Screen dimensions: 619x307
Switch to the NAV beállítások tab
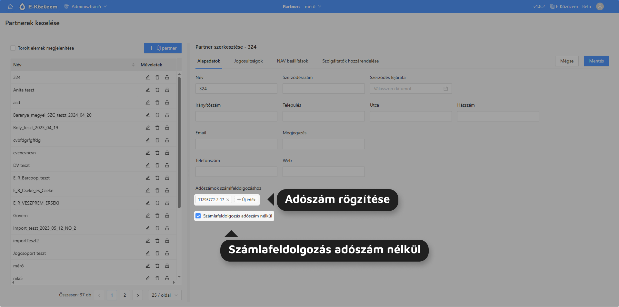(x=292, y=61)
